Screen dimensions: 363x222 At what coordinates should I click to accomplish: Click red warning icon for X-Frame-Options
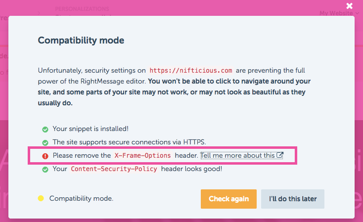(45, 156)
